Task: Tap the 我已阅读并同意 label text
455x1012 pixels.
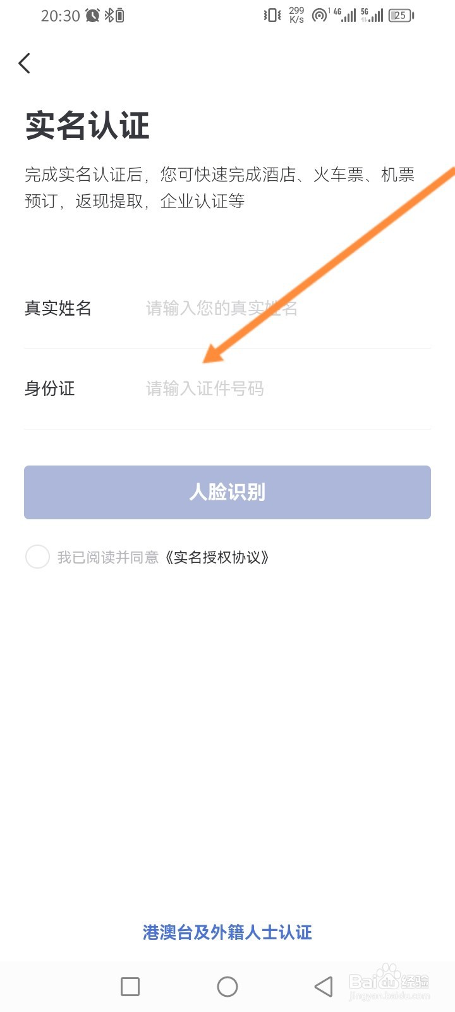Action: click(x=108, y=557)
